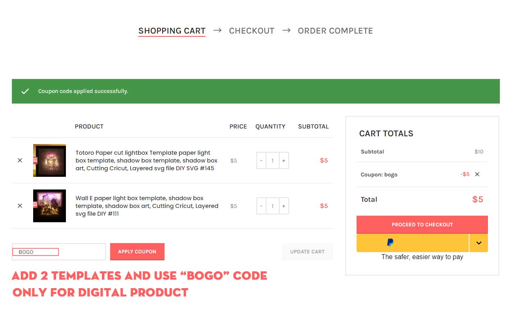Screen dimensions: 515x309
Task: Remove the bogo coupon from cart totals
Action: coord(477,174)
